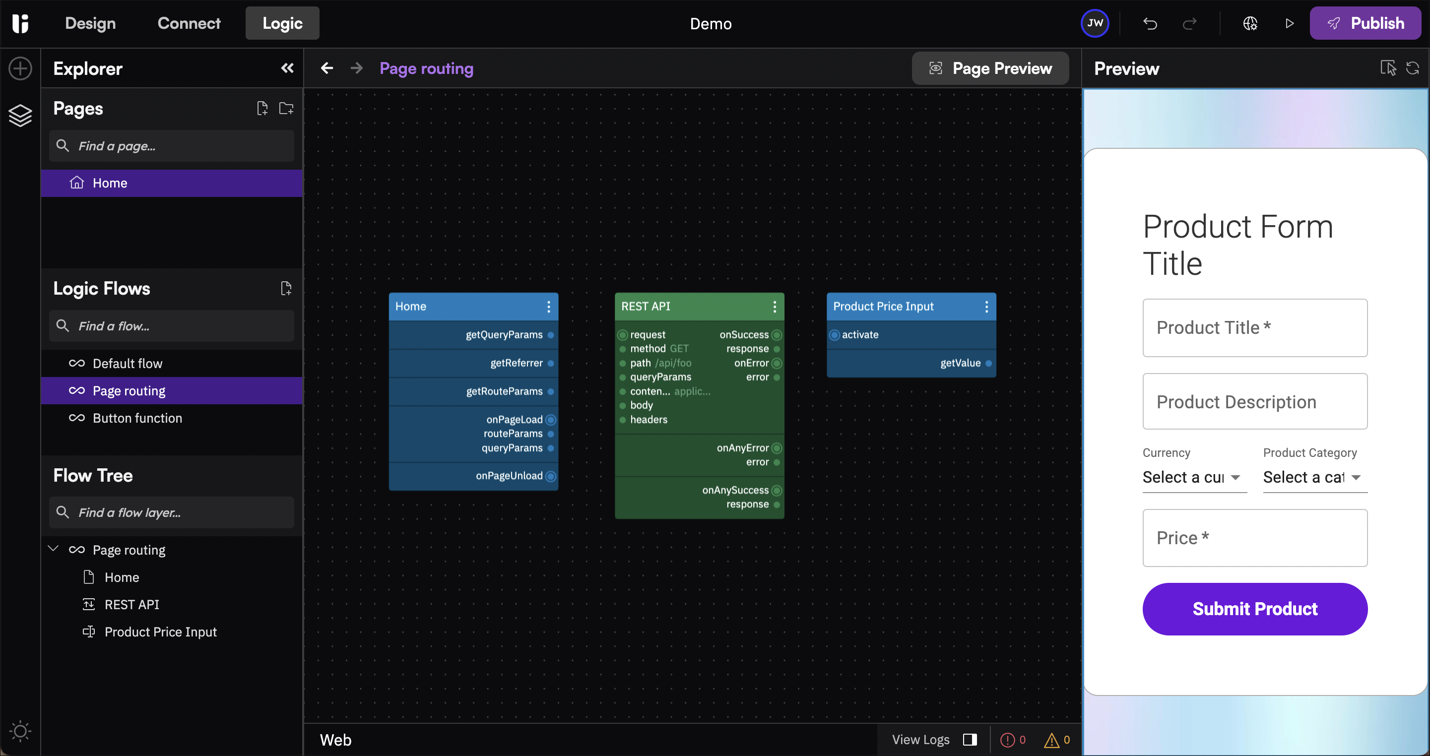Refresh the Preview panel
This screenshot has width=1430, height=756.
[x=1412, y=68]
